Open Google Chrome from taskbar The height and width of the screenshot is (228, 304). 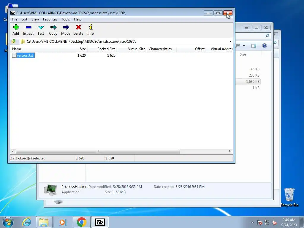[x=81, y=222]
